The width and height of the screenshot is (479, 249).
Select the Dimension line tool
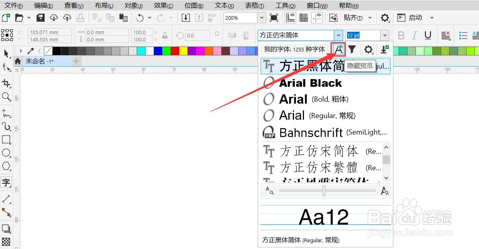(x=6, y=199)
